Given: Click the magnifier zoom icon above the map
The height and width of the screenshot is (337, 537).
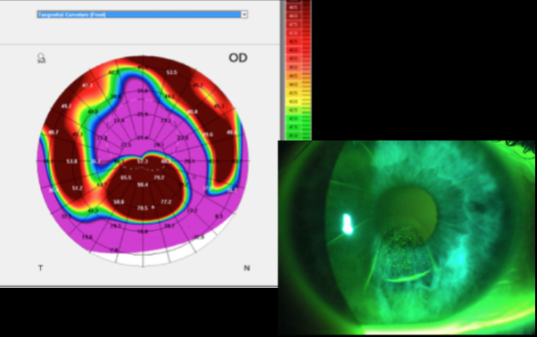Looking at the screenshot, I should point(41,58).
